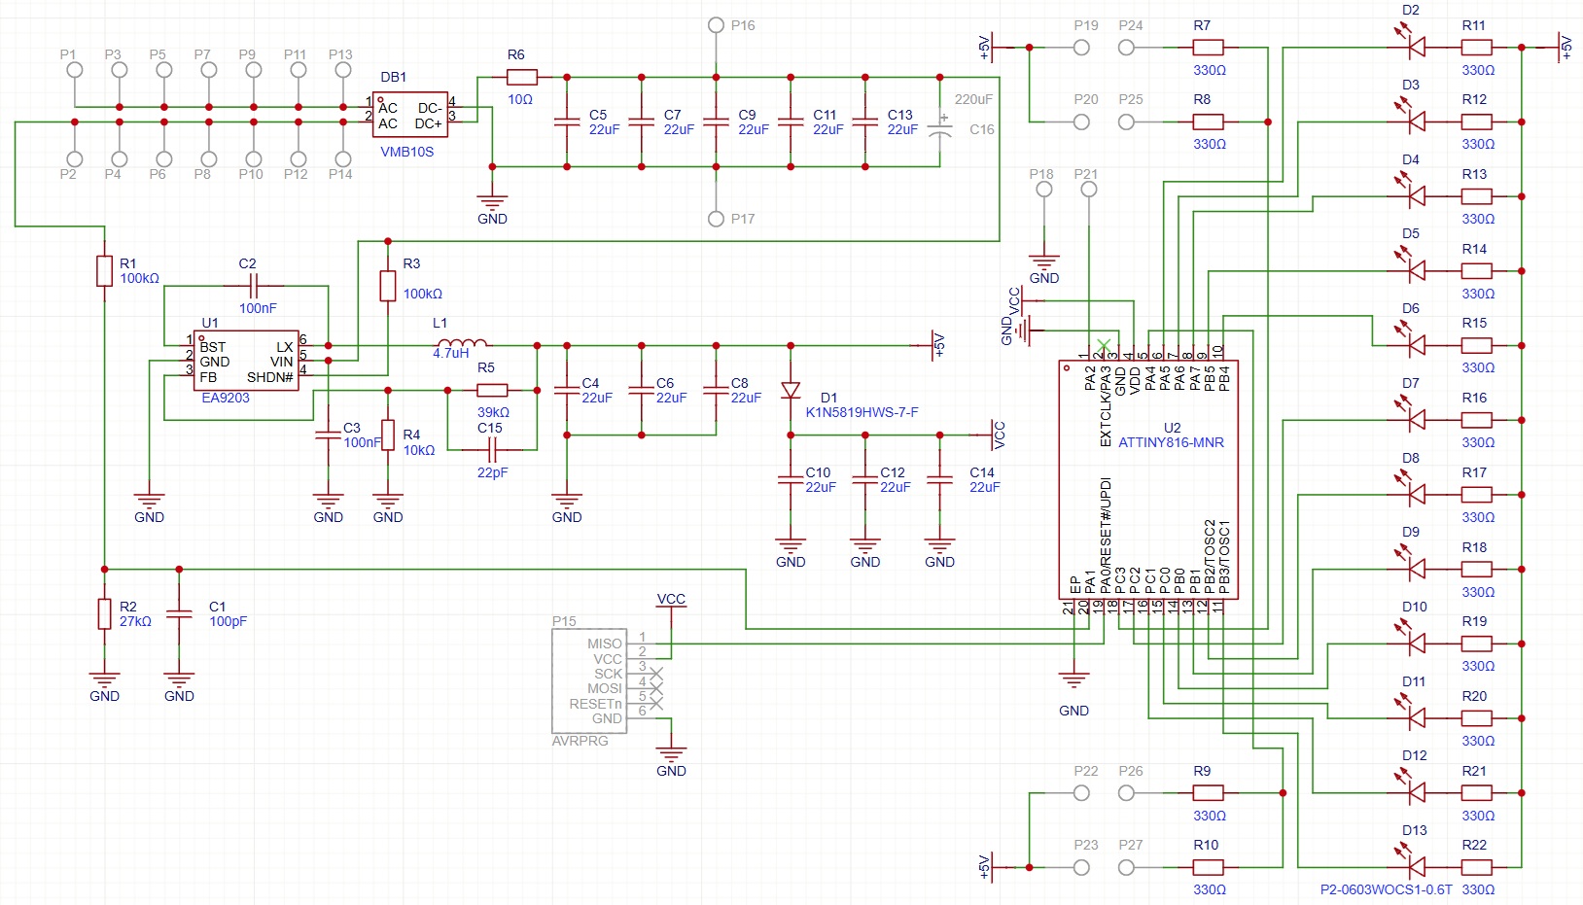Select the EA9203 part label
Image resolution: width=1583 pixels, height=905 pixels.
[x=226, y=398]
